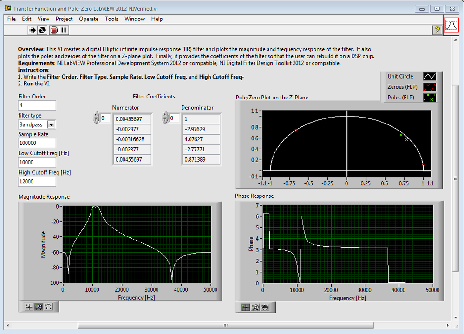Select denominator coefficient 1
This screenshot has width=464, height=334.
(x=201, y=119)
